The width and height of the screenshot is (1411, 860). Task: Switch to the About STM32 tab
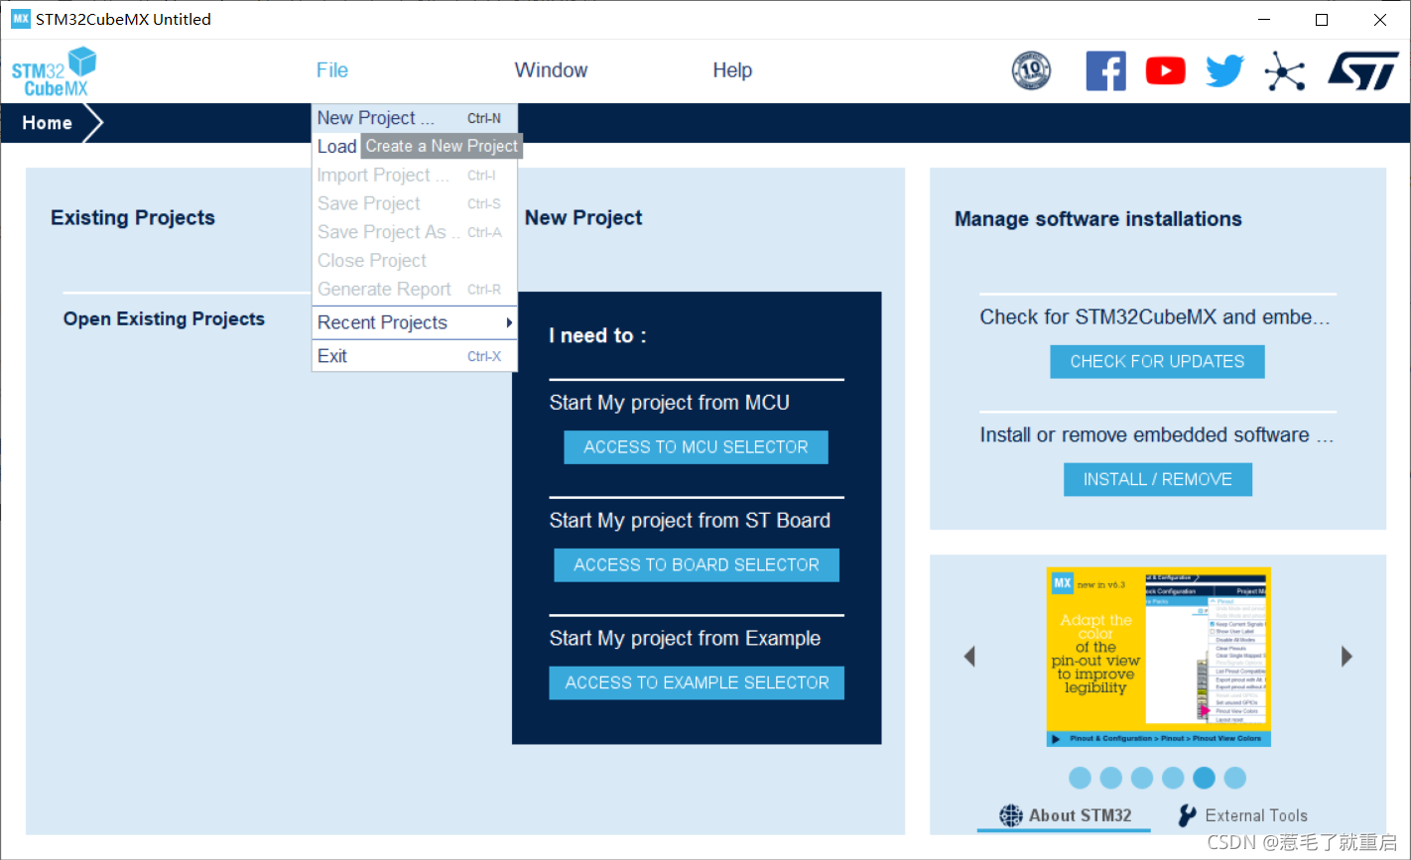(1064, 815)
